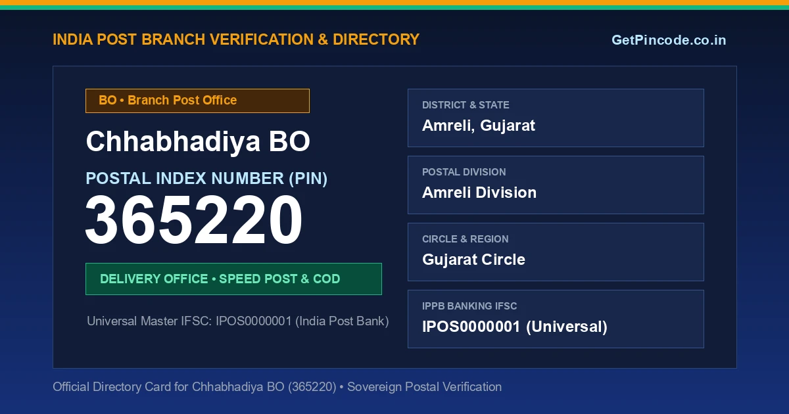Click the Postal Index Number label
The width and height of the screenshot is (789, 414).
coord(206,178)
